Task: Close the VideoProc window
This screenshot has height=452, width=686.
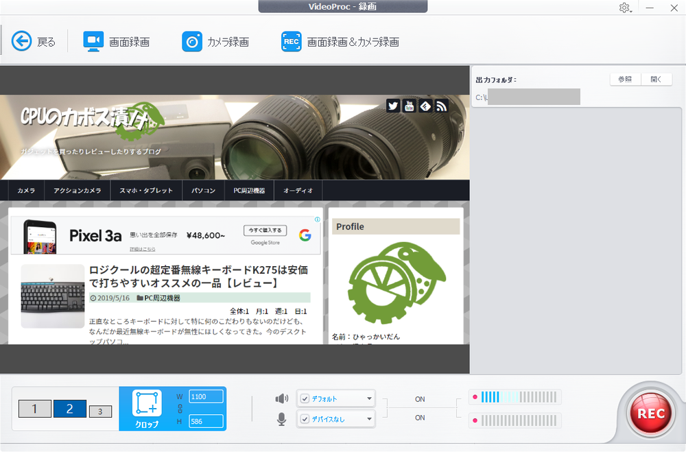Action: (x=674, y=8)
